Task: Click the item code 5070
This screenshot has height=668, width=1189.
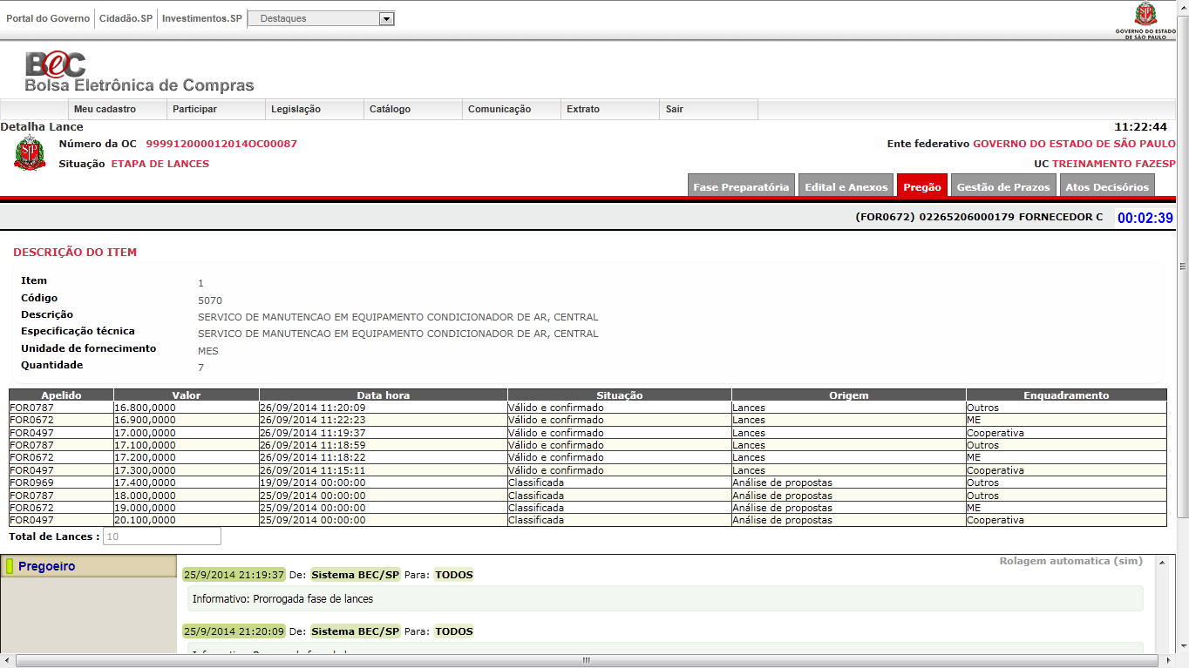Action: point(210,300)
